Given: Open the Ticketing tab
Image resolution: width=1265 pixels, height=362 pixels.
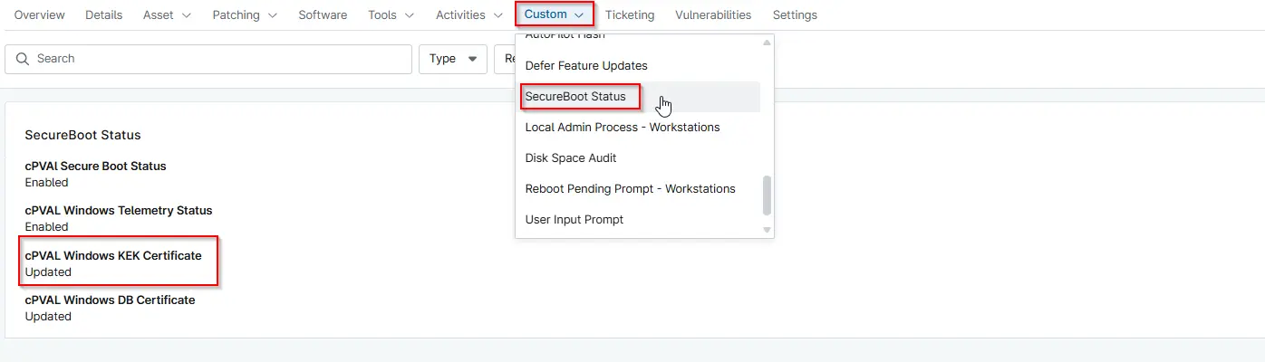Looking at the screenshot, I should 629,14.
